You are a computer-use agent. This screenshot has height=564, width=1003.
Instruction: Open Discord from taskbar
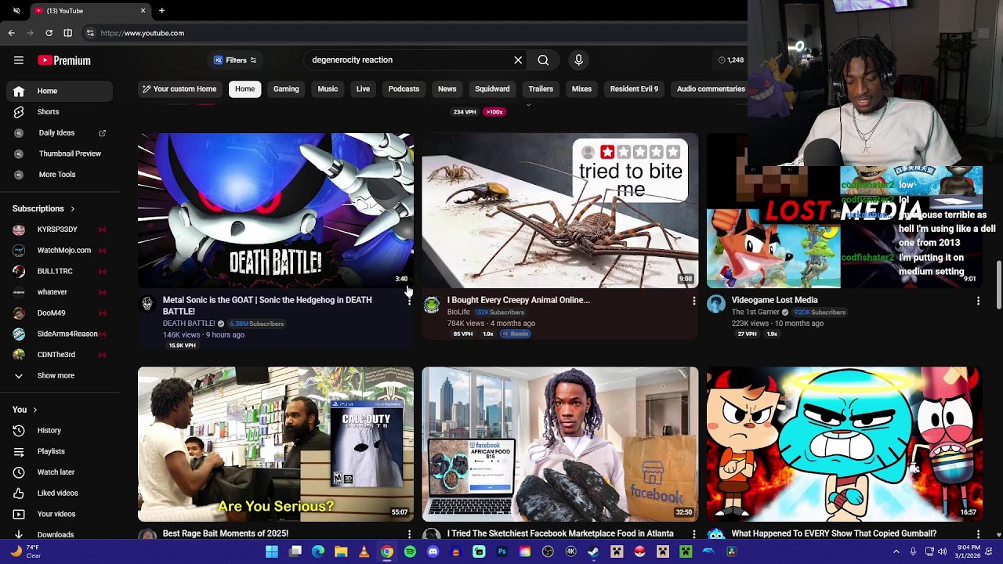[433, 551]
